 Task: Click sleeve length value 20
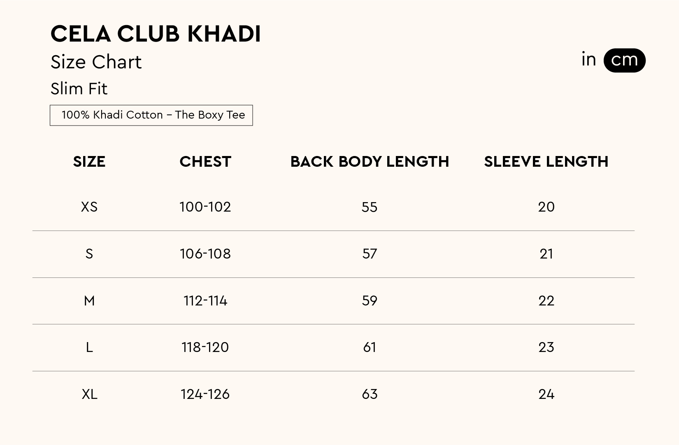tap(546, 207)
